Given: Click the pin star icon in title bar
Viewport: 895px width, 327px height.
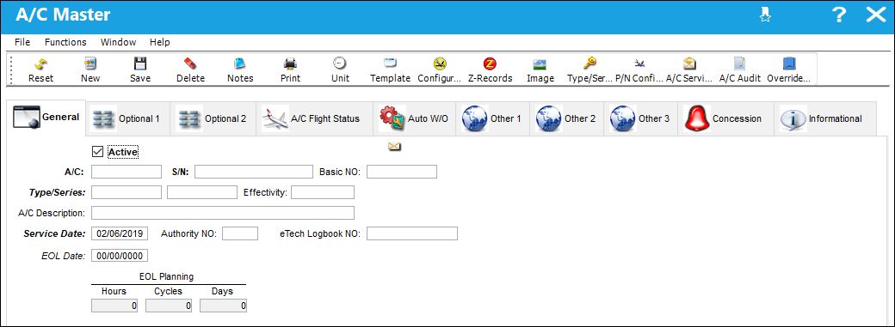Looking at the screenshot, I should pos(765,15).
